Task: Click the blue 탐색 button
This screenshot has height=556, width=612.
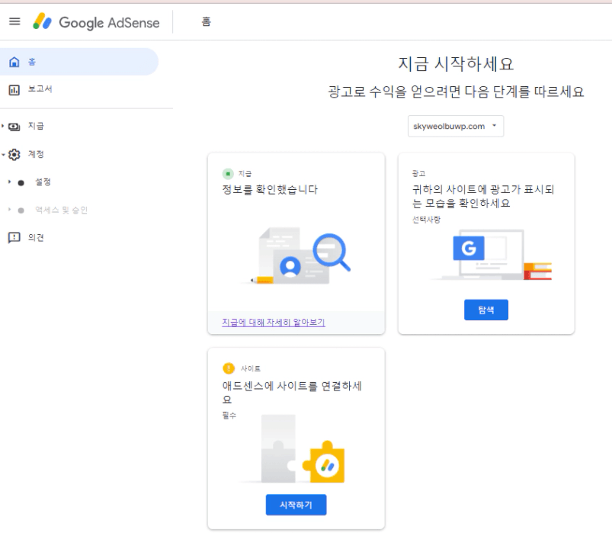Action: pyautogui.click(x=485, y=310)
